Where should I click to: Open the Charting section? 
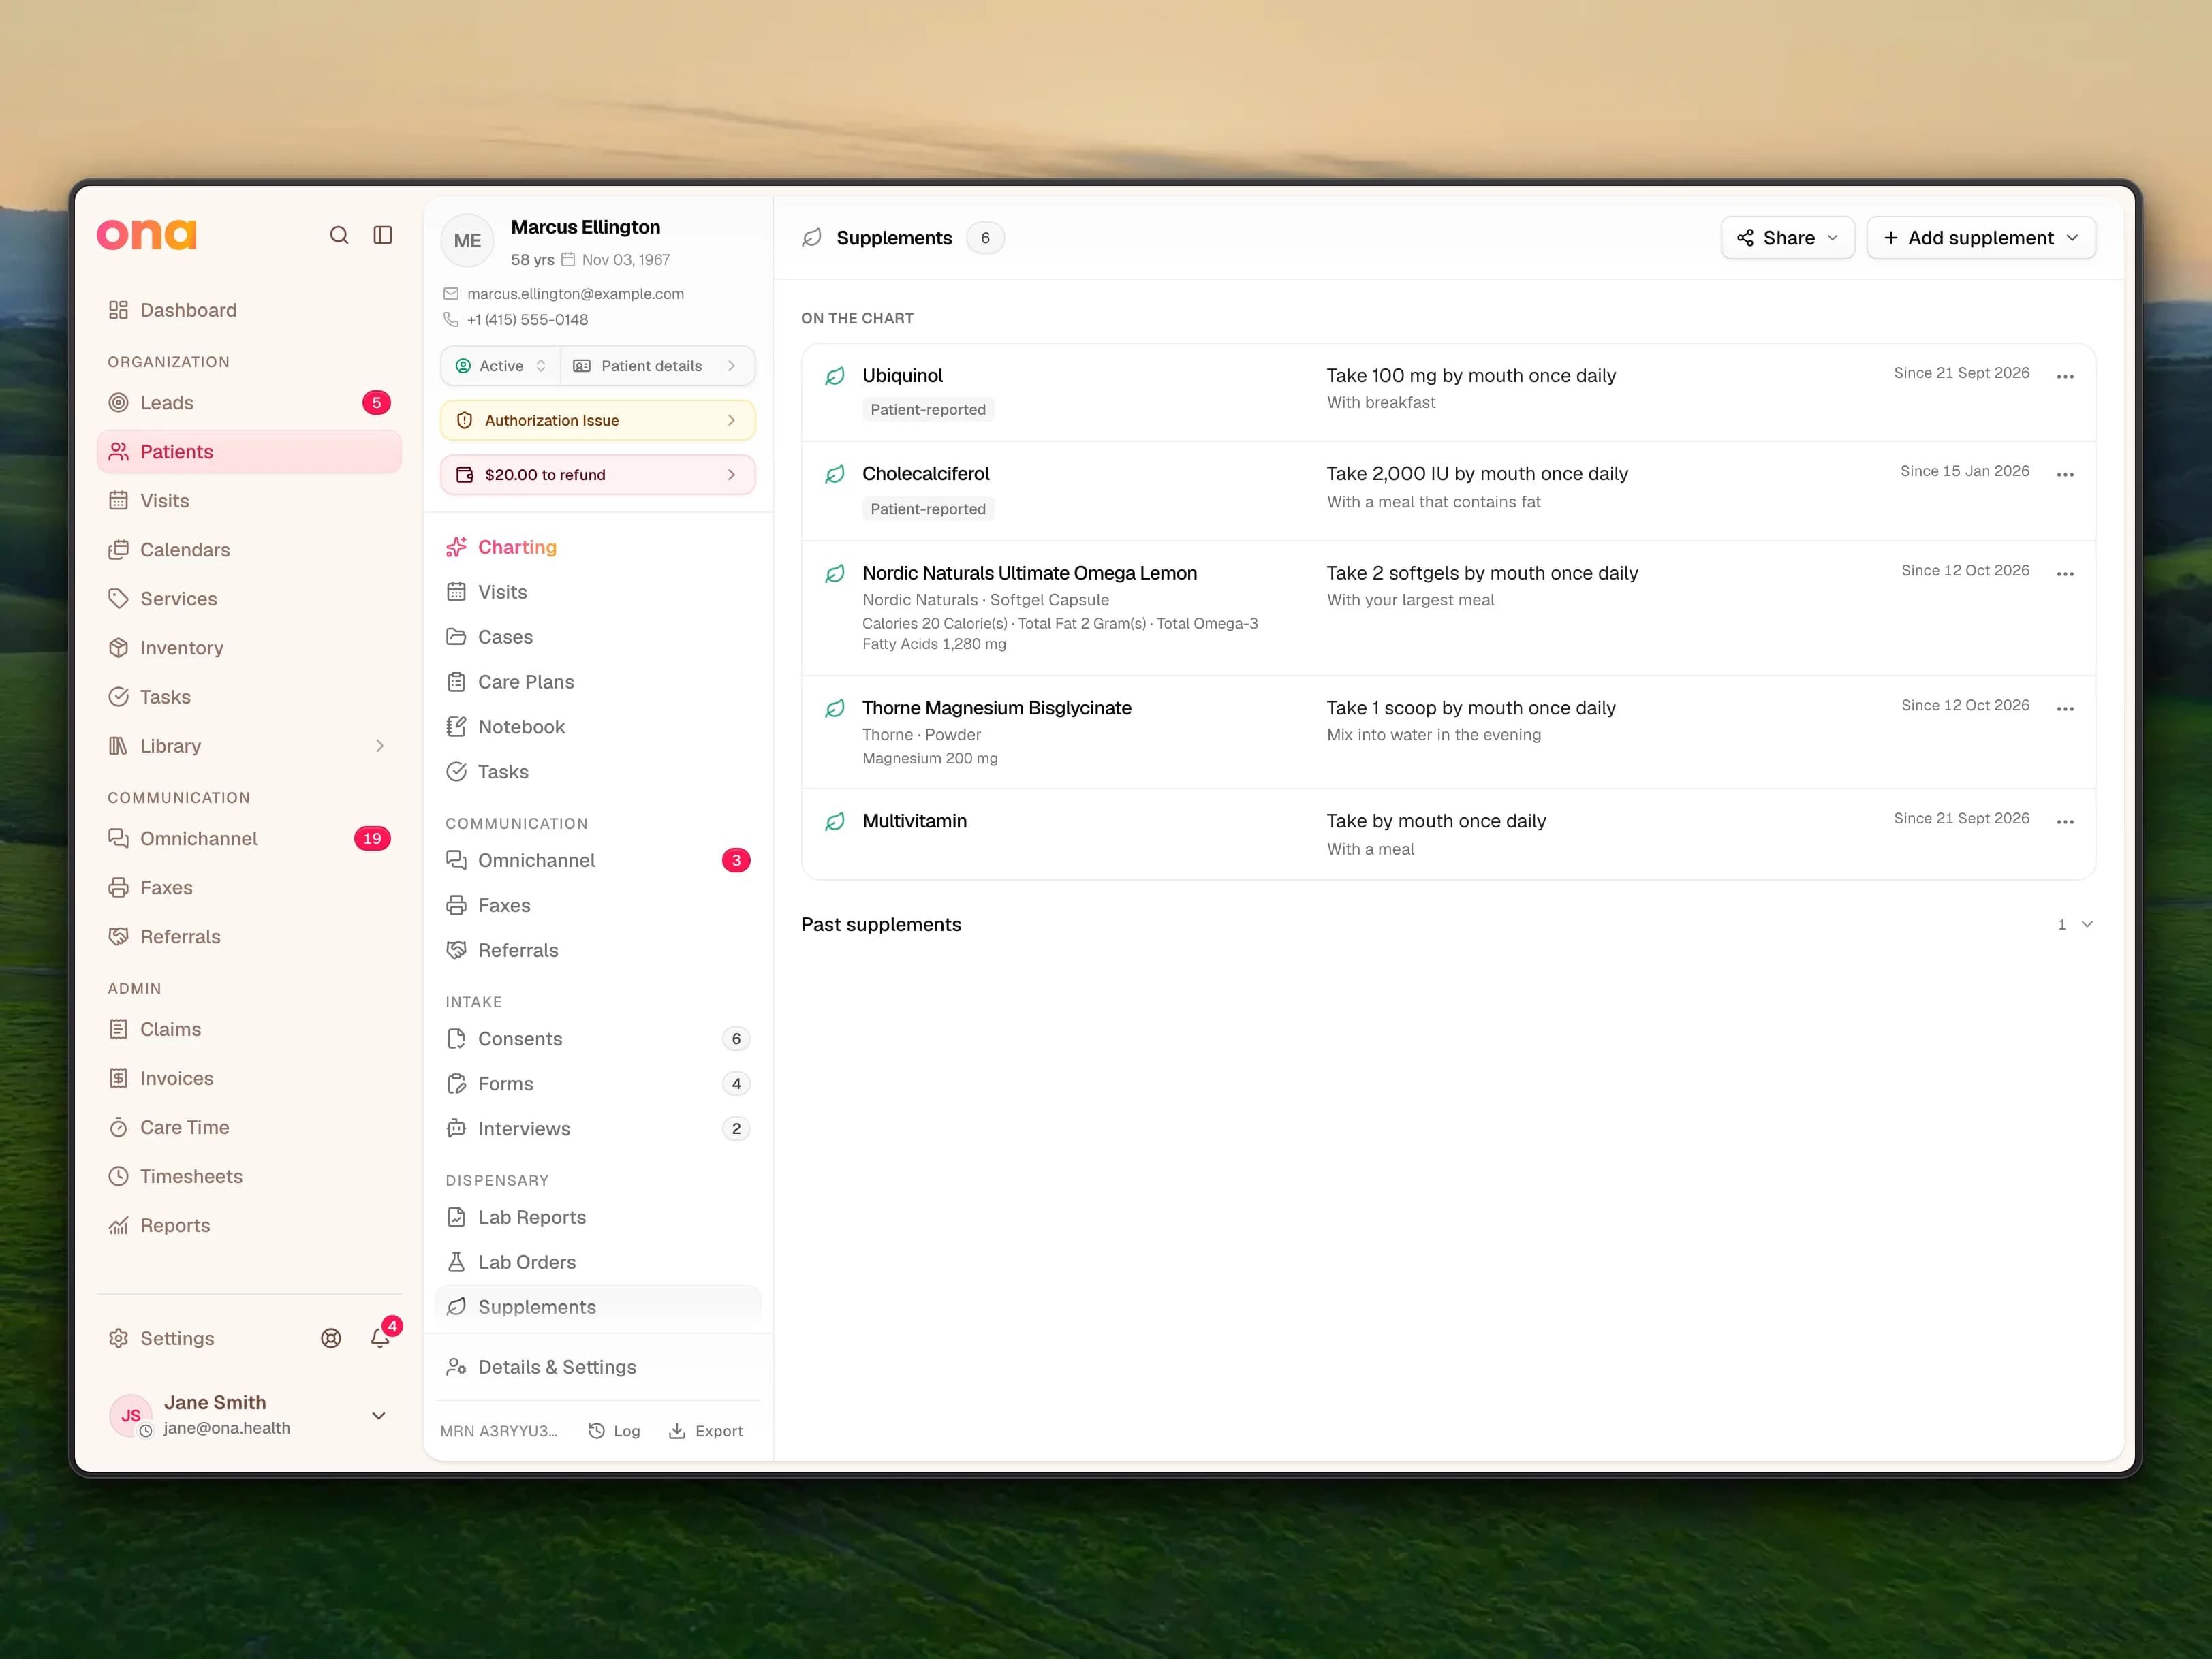(598, 547)
